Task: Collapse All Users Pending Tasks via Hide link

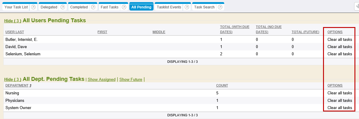Action: 13,21
